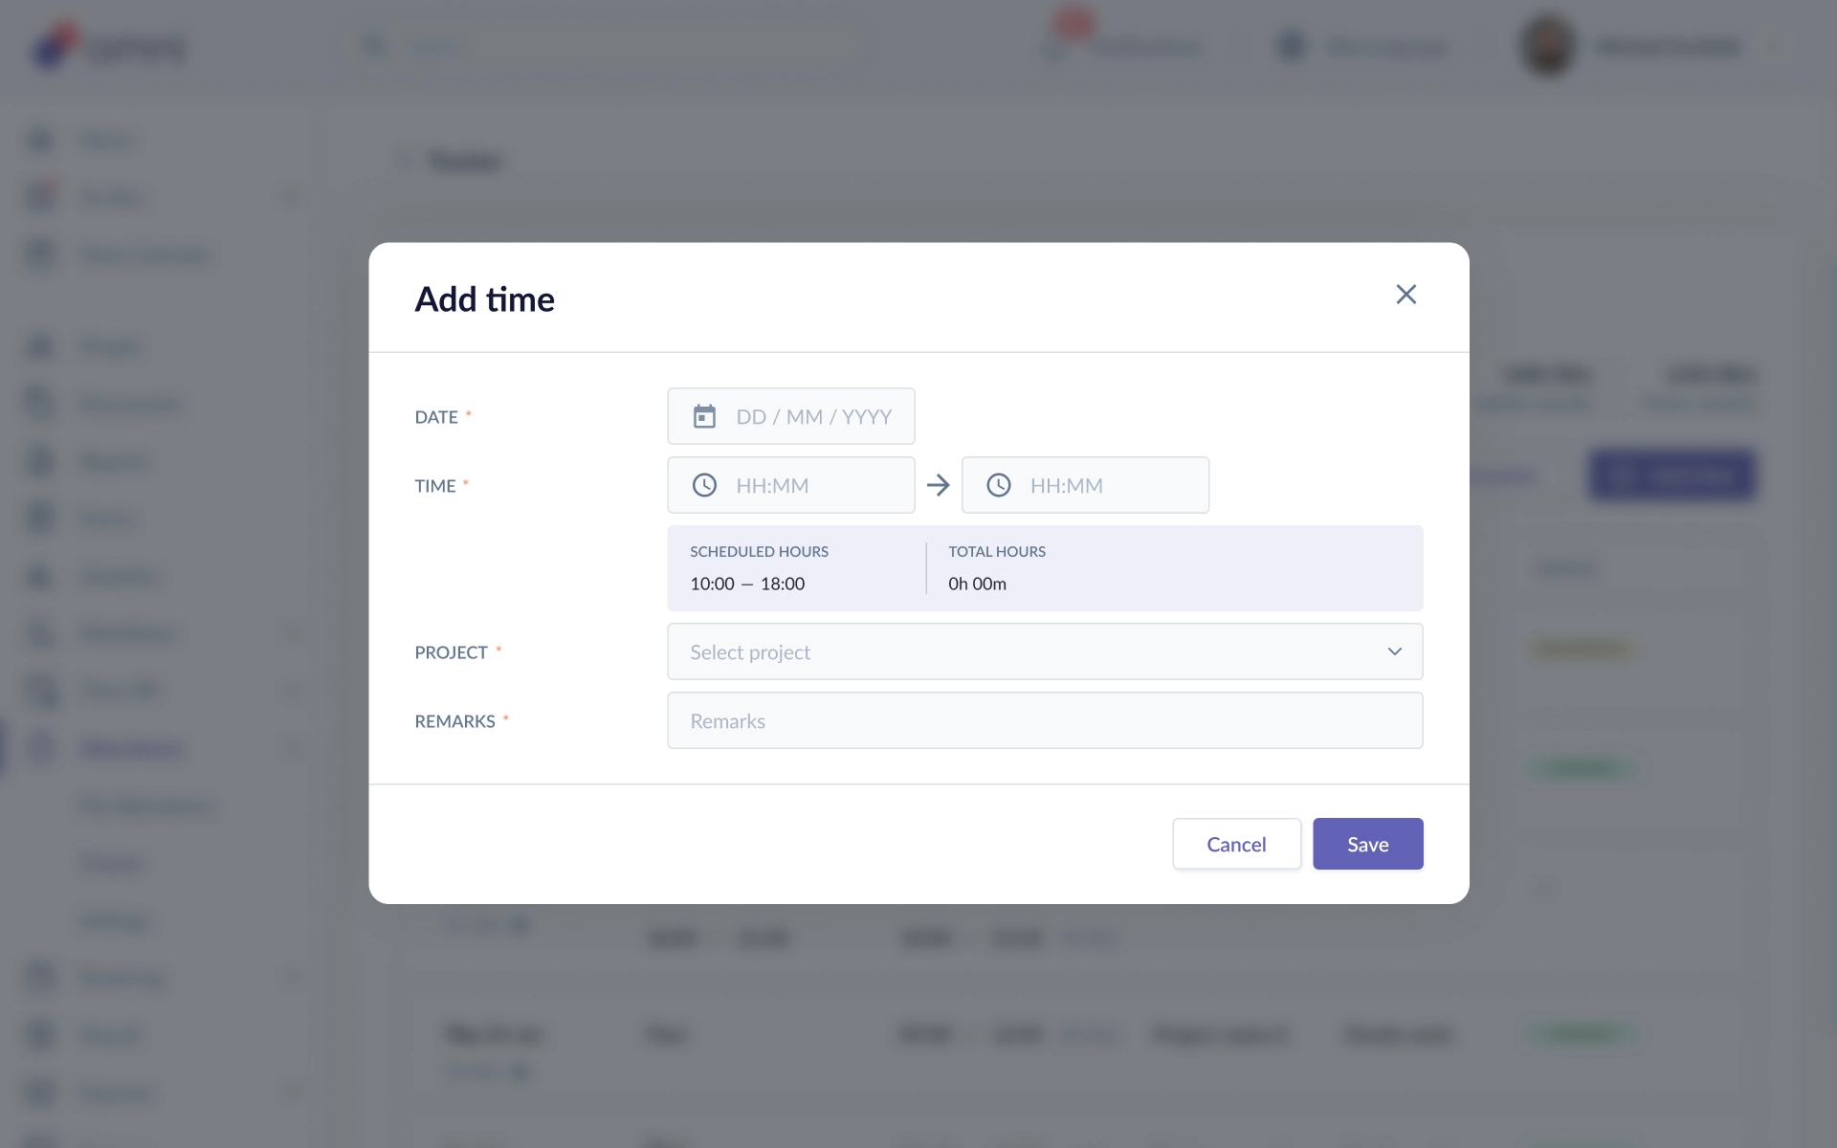Screen dimensions: 1837x1148
Task: Close the Add time dialog
Action: [1405, 294]
